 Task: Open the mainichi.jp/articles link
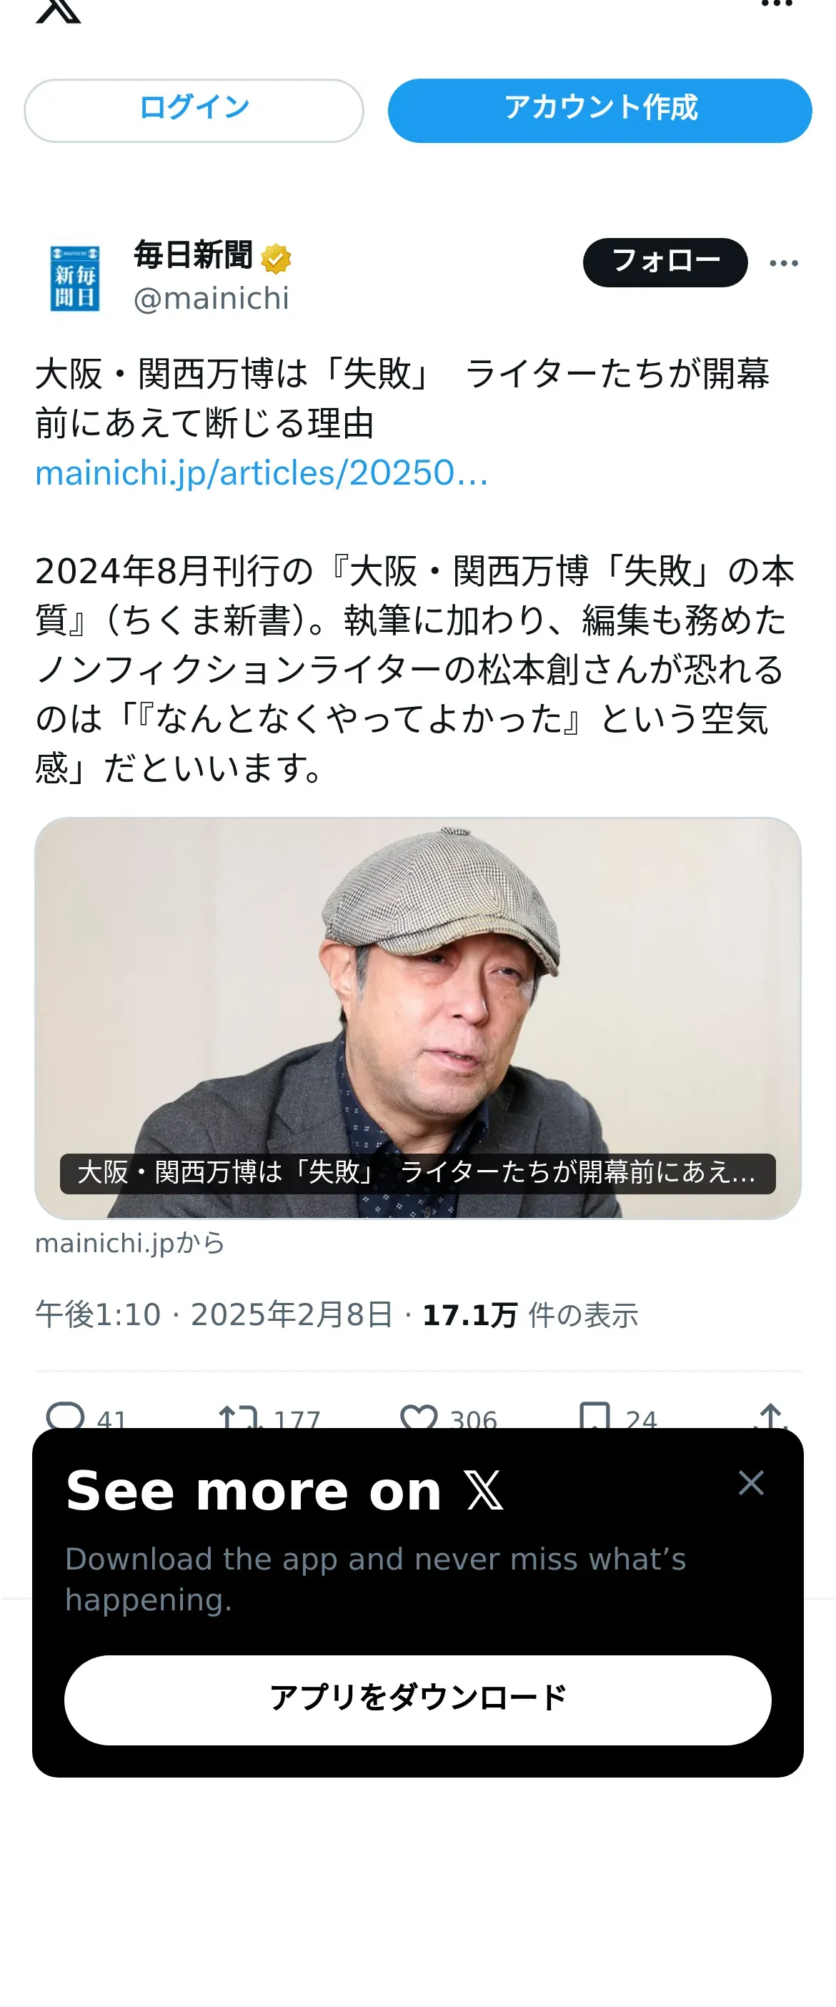tap(262, 473)
